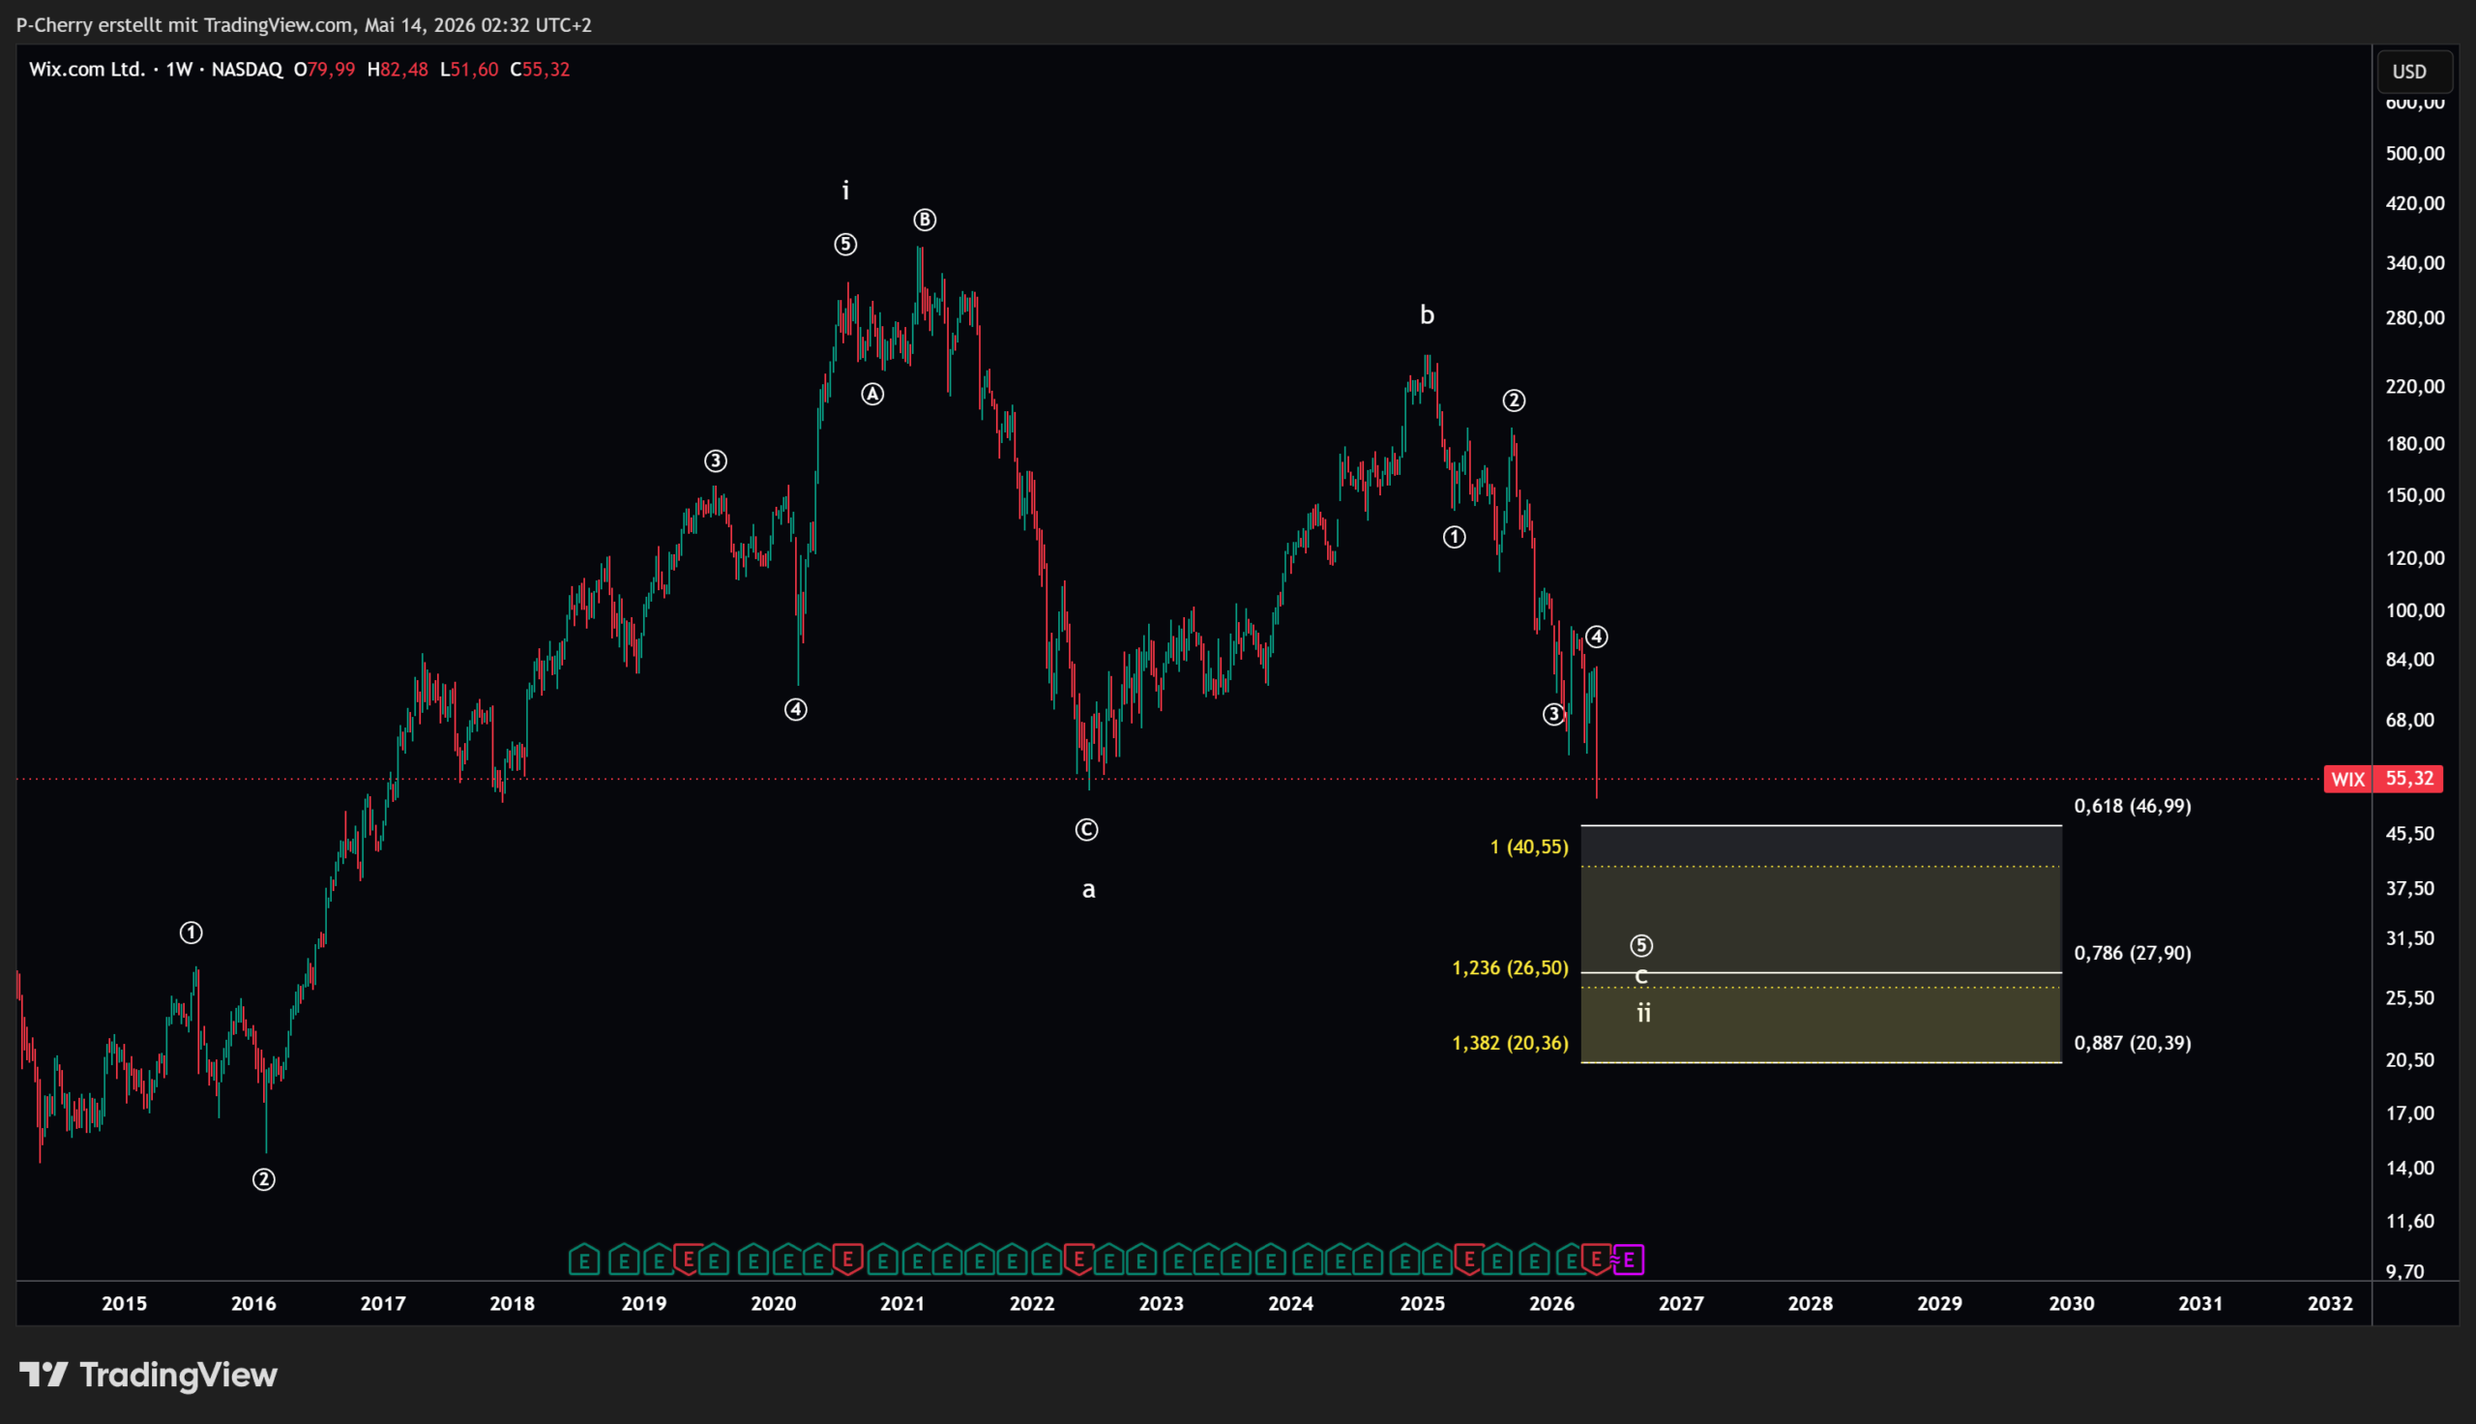Click the 2020 year on time axis
The image size is (2476, 1424).
click(773, 1304)
